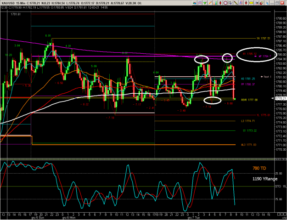Image resolution: width=287 pixels, height=220 pixels.
Task: Click the 1791.61 label at top left
Action: coord(16,14)
